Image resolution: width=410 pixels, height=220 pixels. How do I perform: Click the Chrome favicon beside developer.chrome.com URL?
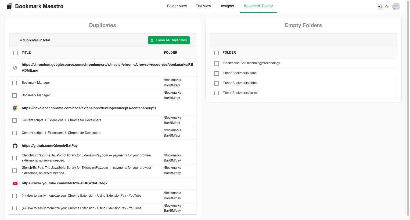pyautogui.click(x=15, y=108)
